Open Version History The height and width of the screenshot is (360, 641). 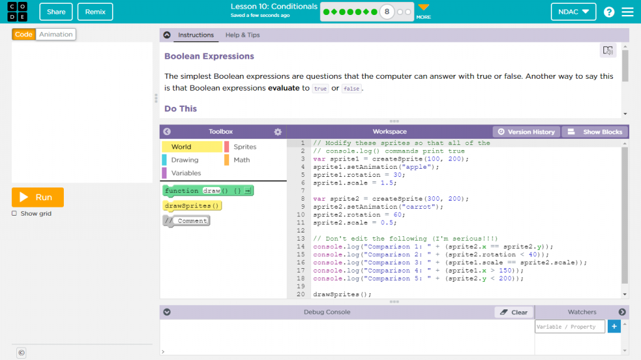525,132
